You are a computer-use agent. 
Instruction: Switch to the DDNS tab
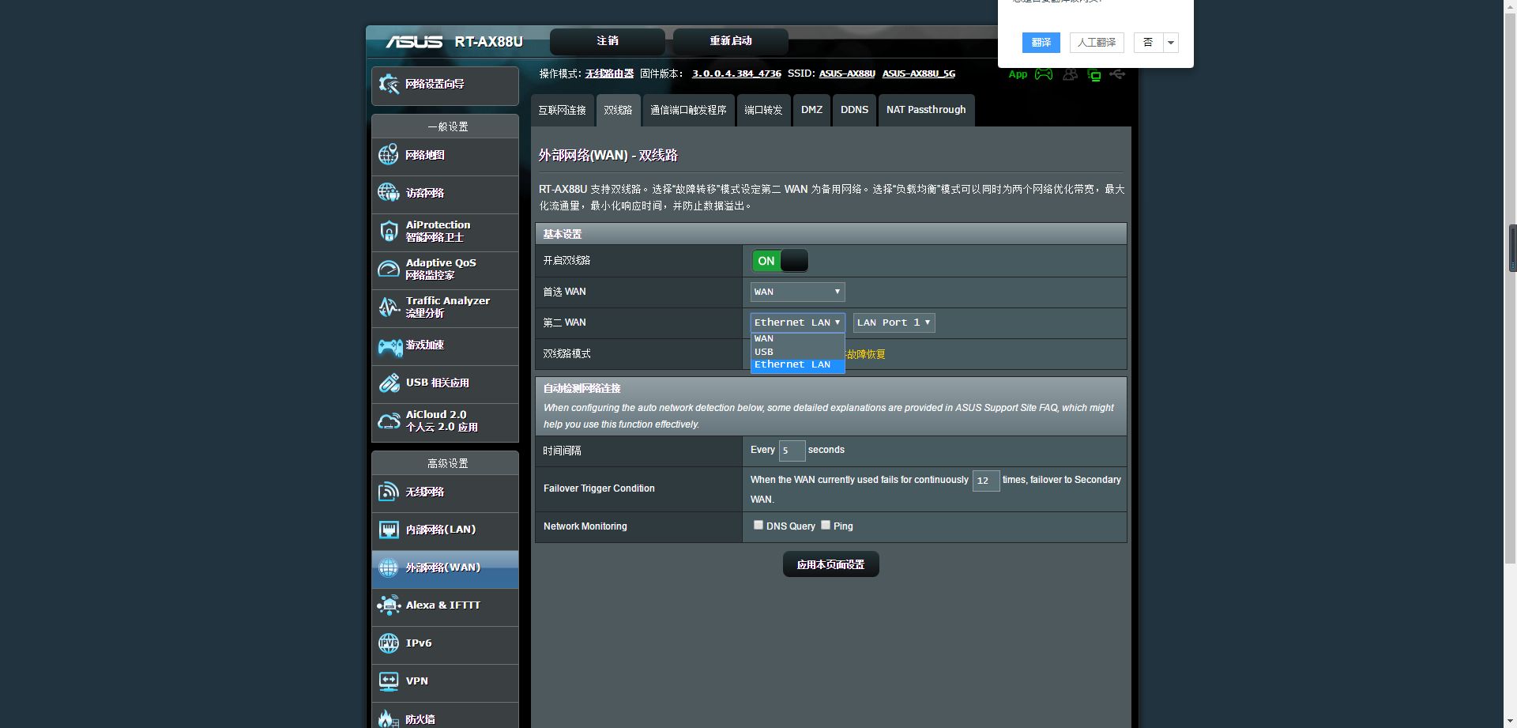click(x=854, y=110)
